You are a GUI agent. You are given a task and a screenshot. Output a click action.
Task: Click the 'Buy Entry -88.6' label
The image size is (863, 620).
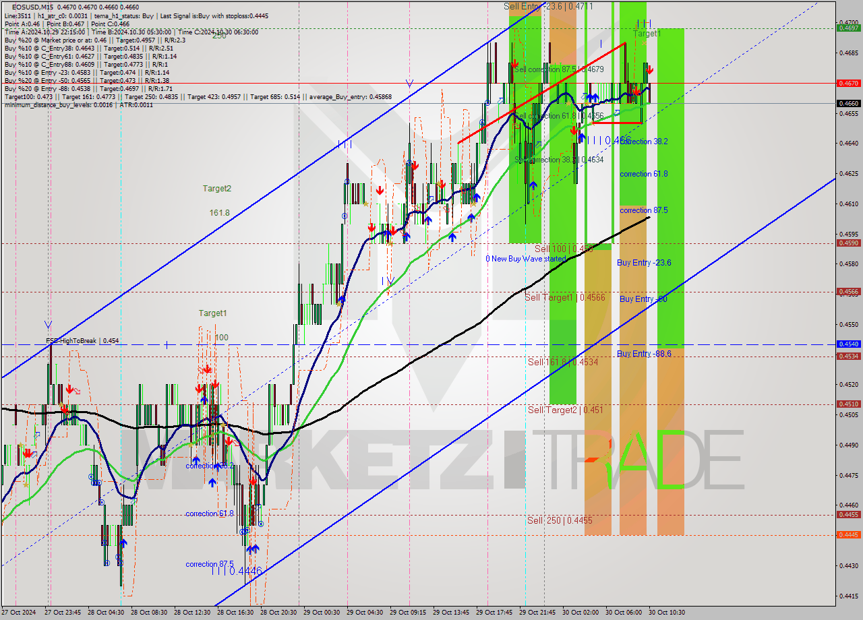coord(644,354)
